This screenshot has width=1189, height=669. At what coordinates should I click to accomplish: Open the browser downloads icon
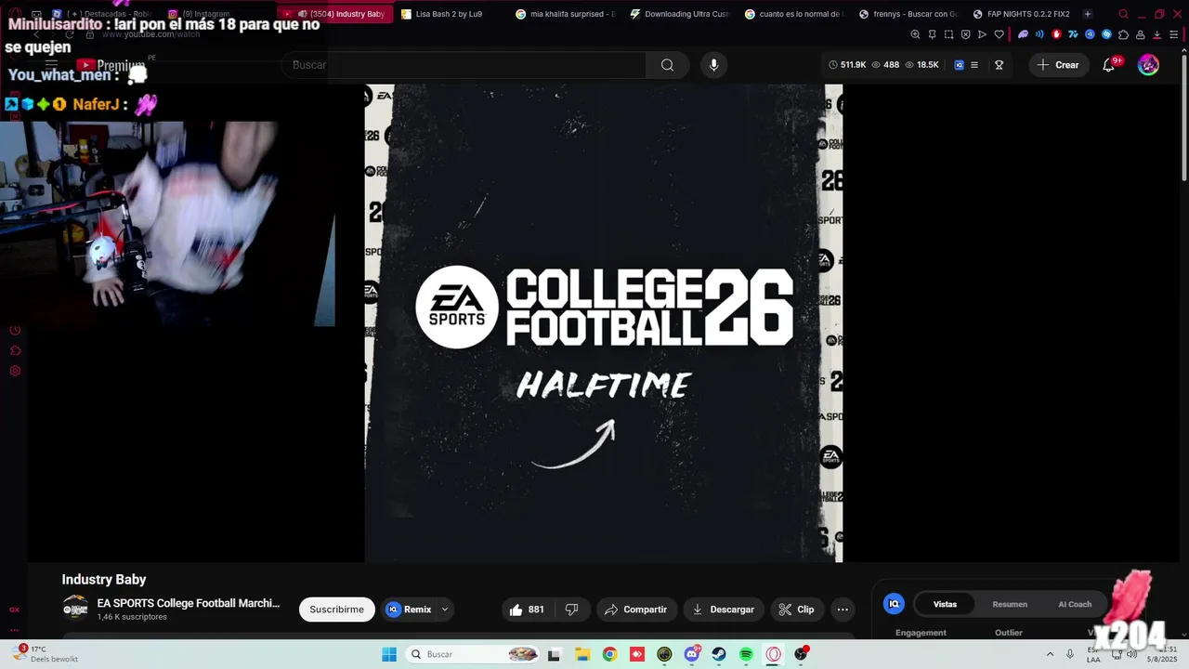tap(1157, 34)
